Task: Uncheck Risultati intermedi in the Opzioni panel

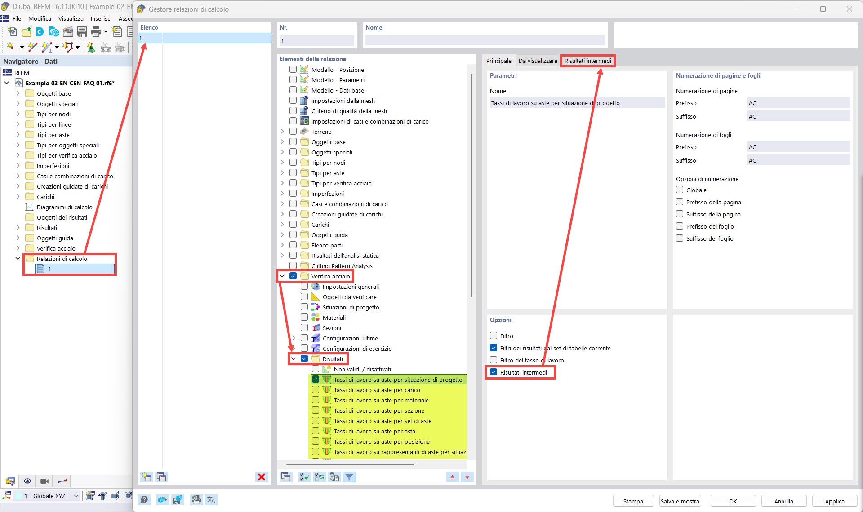Action: [x=493, y=372]
